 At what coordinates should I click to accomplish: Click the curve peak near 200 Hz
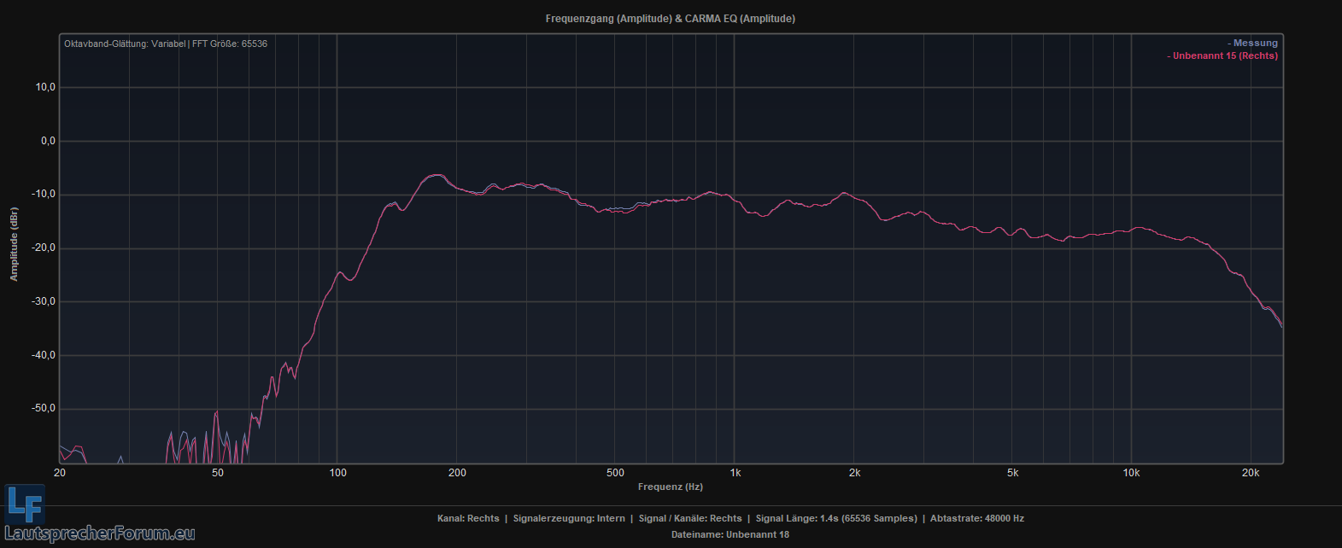point(436,175)
